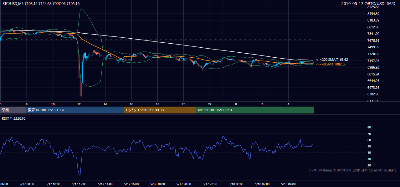The height and width of the screenshot is (187, 400).
Task: Click the 5/17 14:00 time label
Action: click(x=105, y=184)
